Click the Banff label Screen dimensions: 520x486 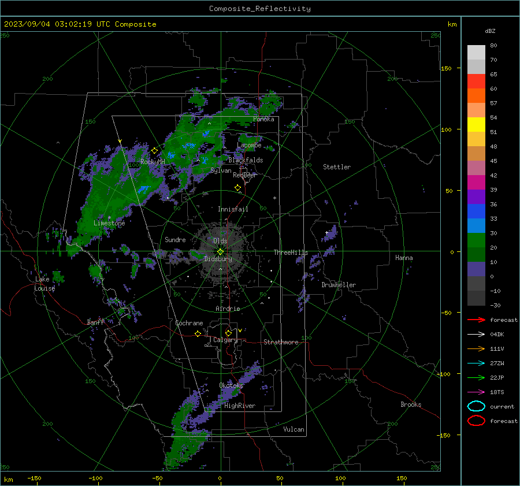[x=95, y=322]
